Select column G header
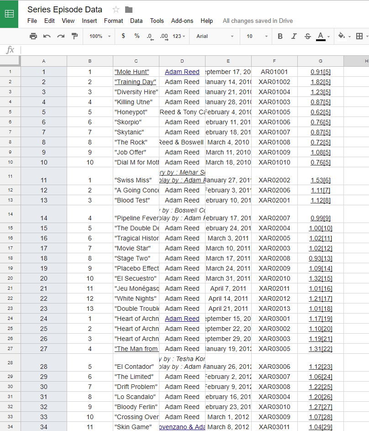This screenshot has width=369, height=431. (321, 61)
